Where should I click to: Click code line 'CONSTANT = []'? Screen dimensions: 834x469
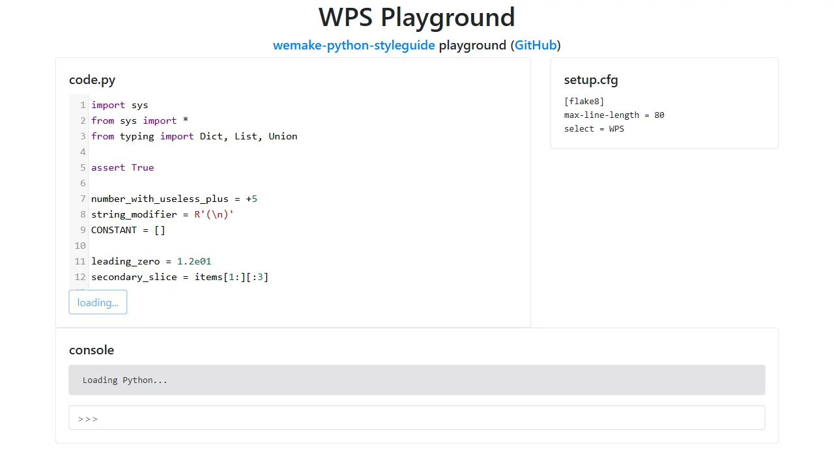[x=128, y=230]
